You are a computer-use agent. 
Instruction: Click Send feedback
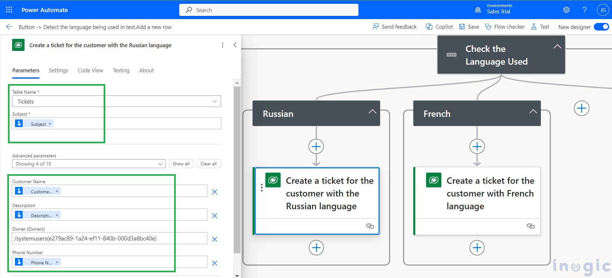(x=394, y=27)
